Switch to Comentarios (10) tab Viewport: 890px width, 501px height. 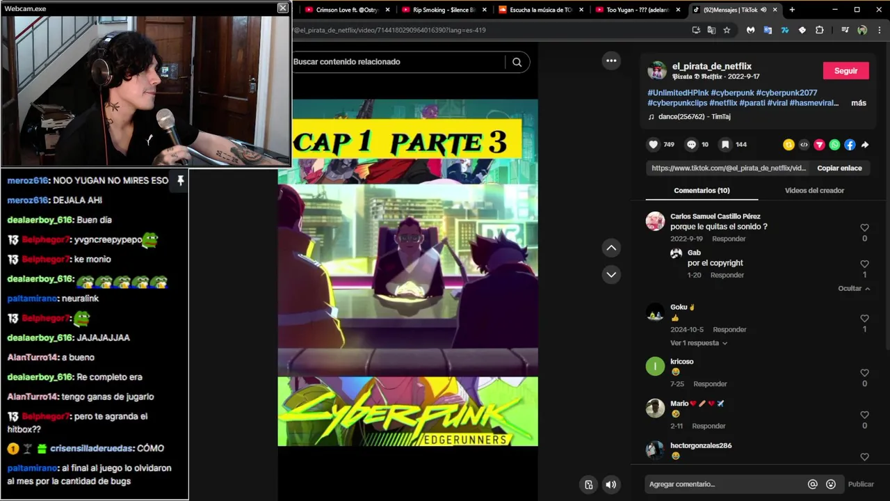pyautogui.click(x=702, y=191)
